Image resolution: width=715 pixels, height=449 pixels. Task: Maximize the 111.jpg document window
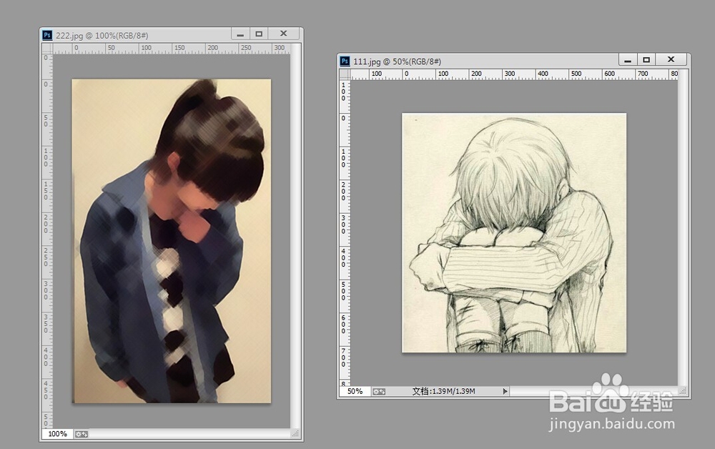click(646, 60)
